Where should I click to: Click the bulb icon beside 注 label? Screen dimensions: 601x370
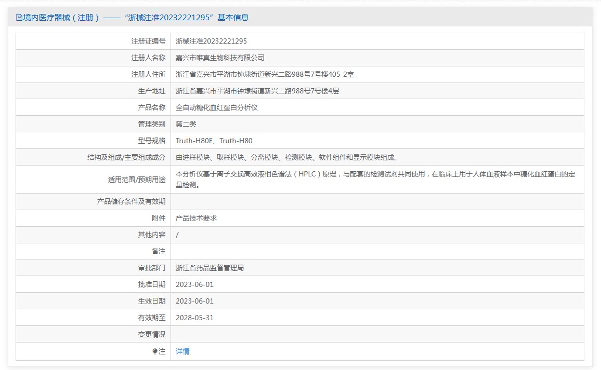pyautogui.click(x=155, y=351)
